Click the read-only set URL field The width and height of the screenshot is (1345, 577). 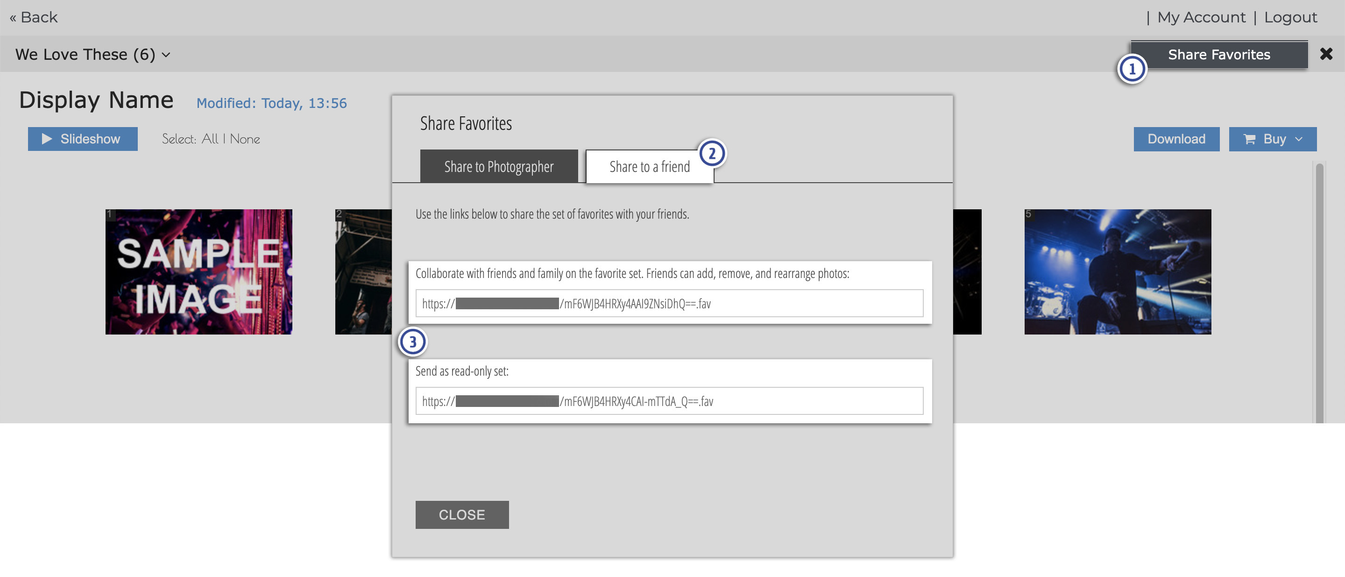coord(669,401)
